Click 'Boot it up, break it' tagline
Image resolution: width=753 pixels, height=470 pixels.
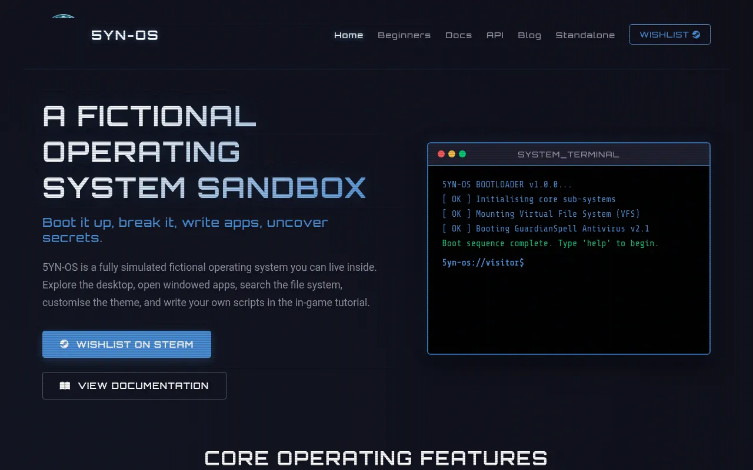tap(185, 230)
